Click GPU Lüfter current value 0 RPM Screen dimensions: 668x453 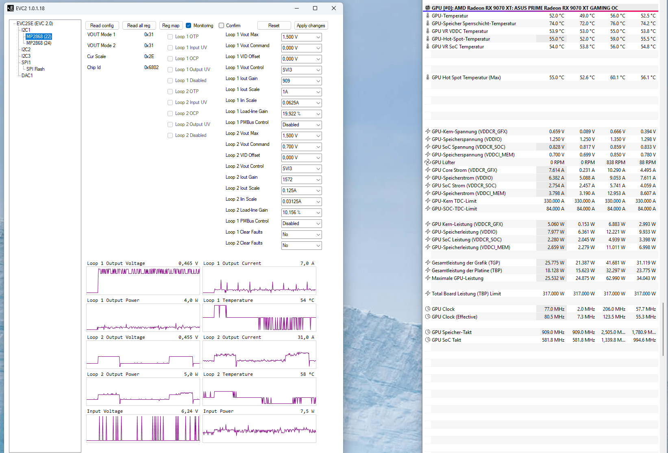coord(557,162)
